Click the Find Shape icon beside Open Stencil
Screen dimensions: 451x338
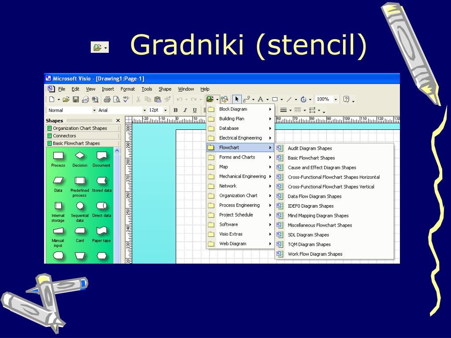pos(225,99)
